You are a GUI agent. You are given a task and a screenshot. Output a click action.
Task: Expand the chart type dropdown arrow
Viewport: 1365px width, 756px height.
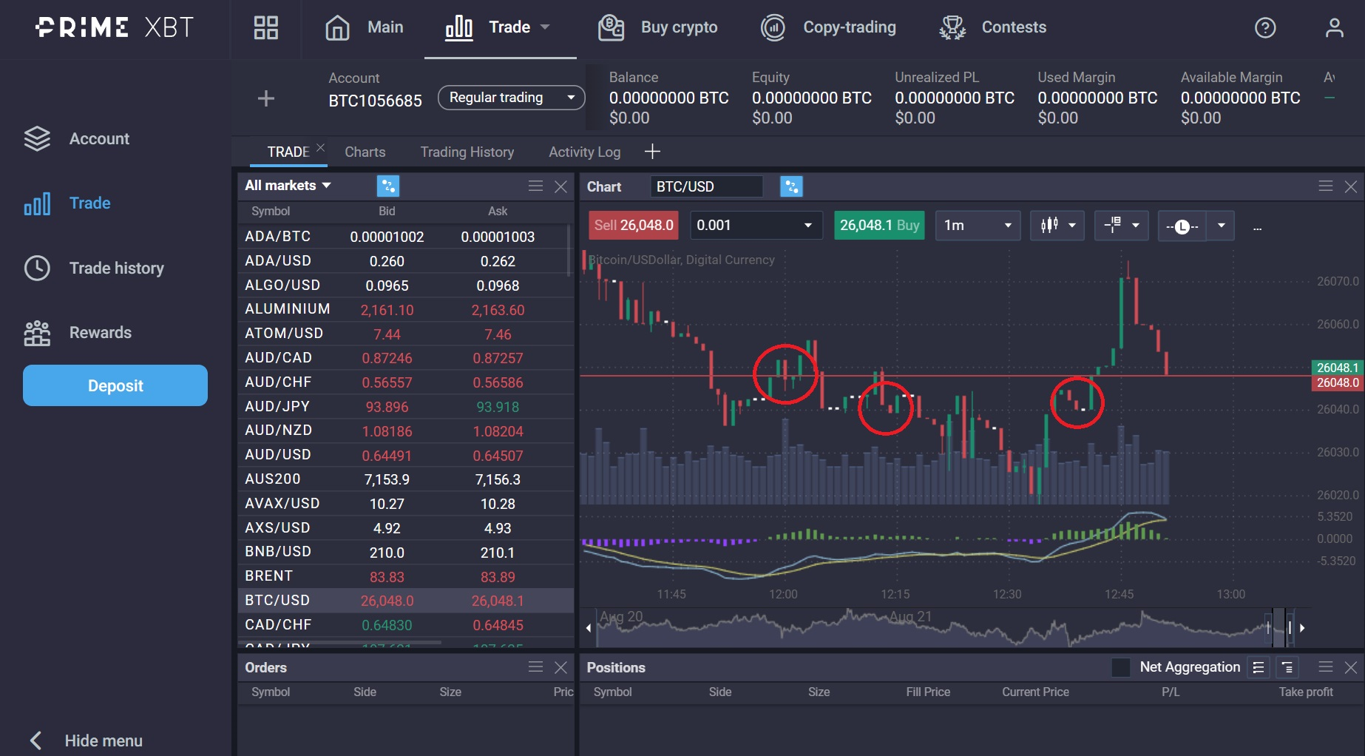pos(1072,226)
